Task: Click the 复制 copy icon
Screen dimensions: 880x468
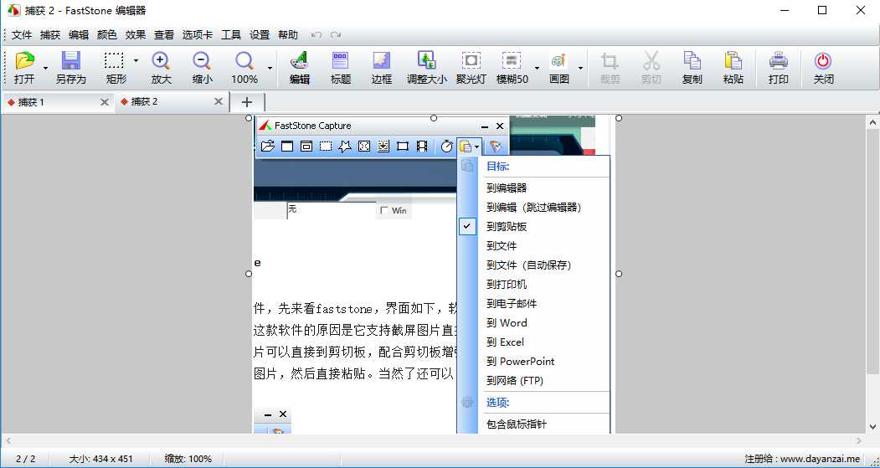Action: tap(692, 67)
